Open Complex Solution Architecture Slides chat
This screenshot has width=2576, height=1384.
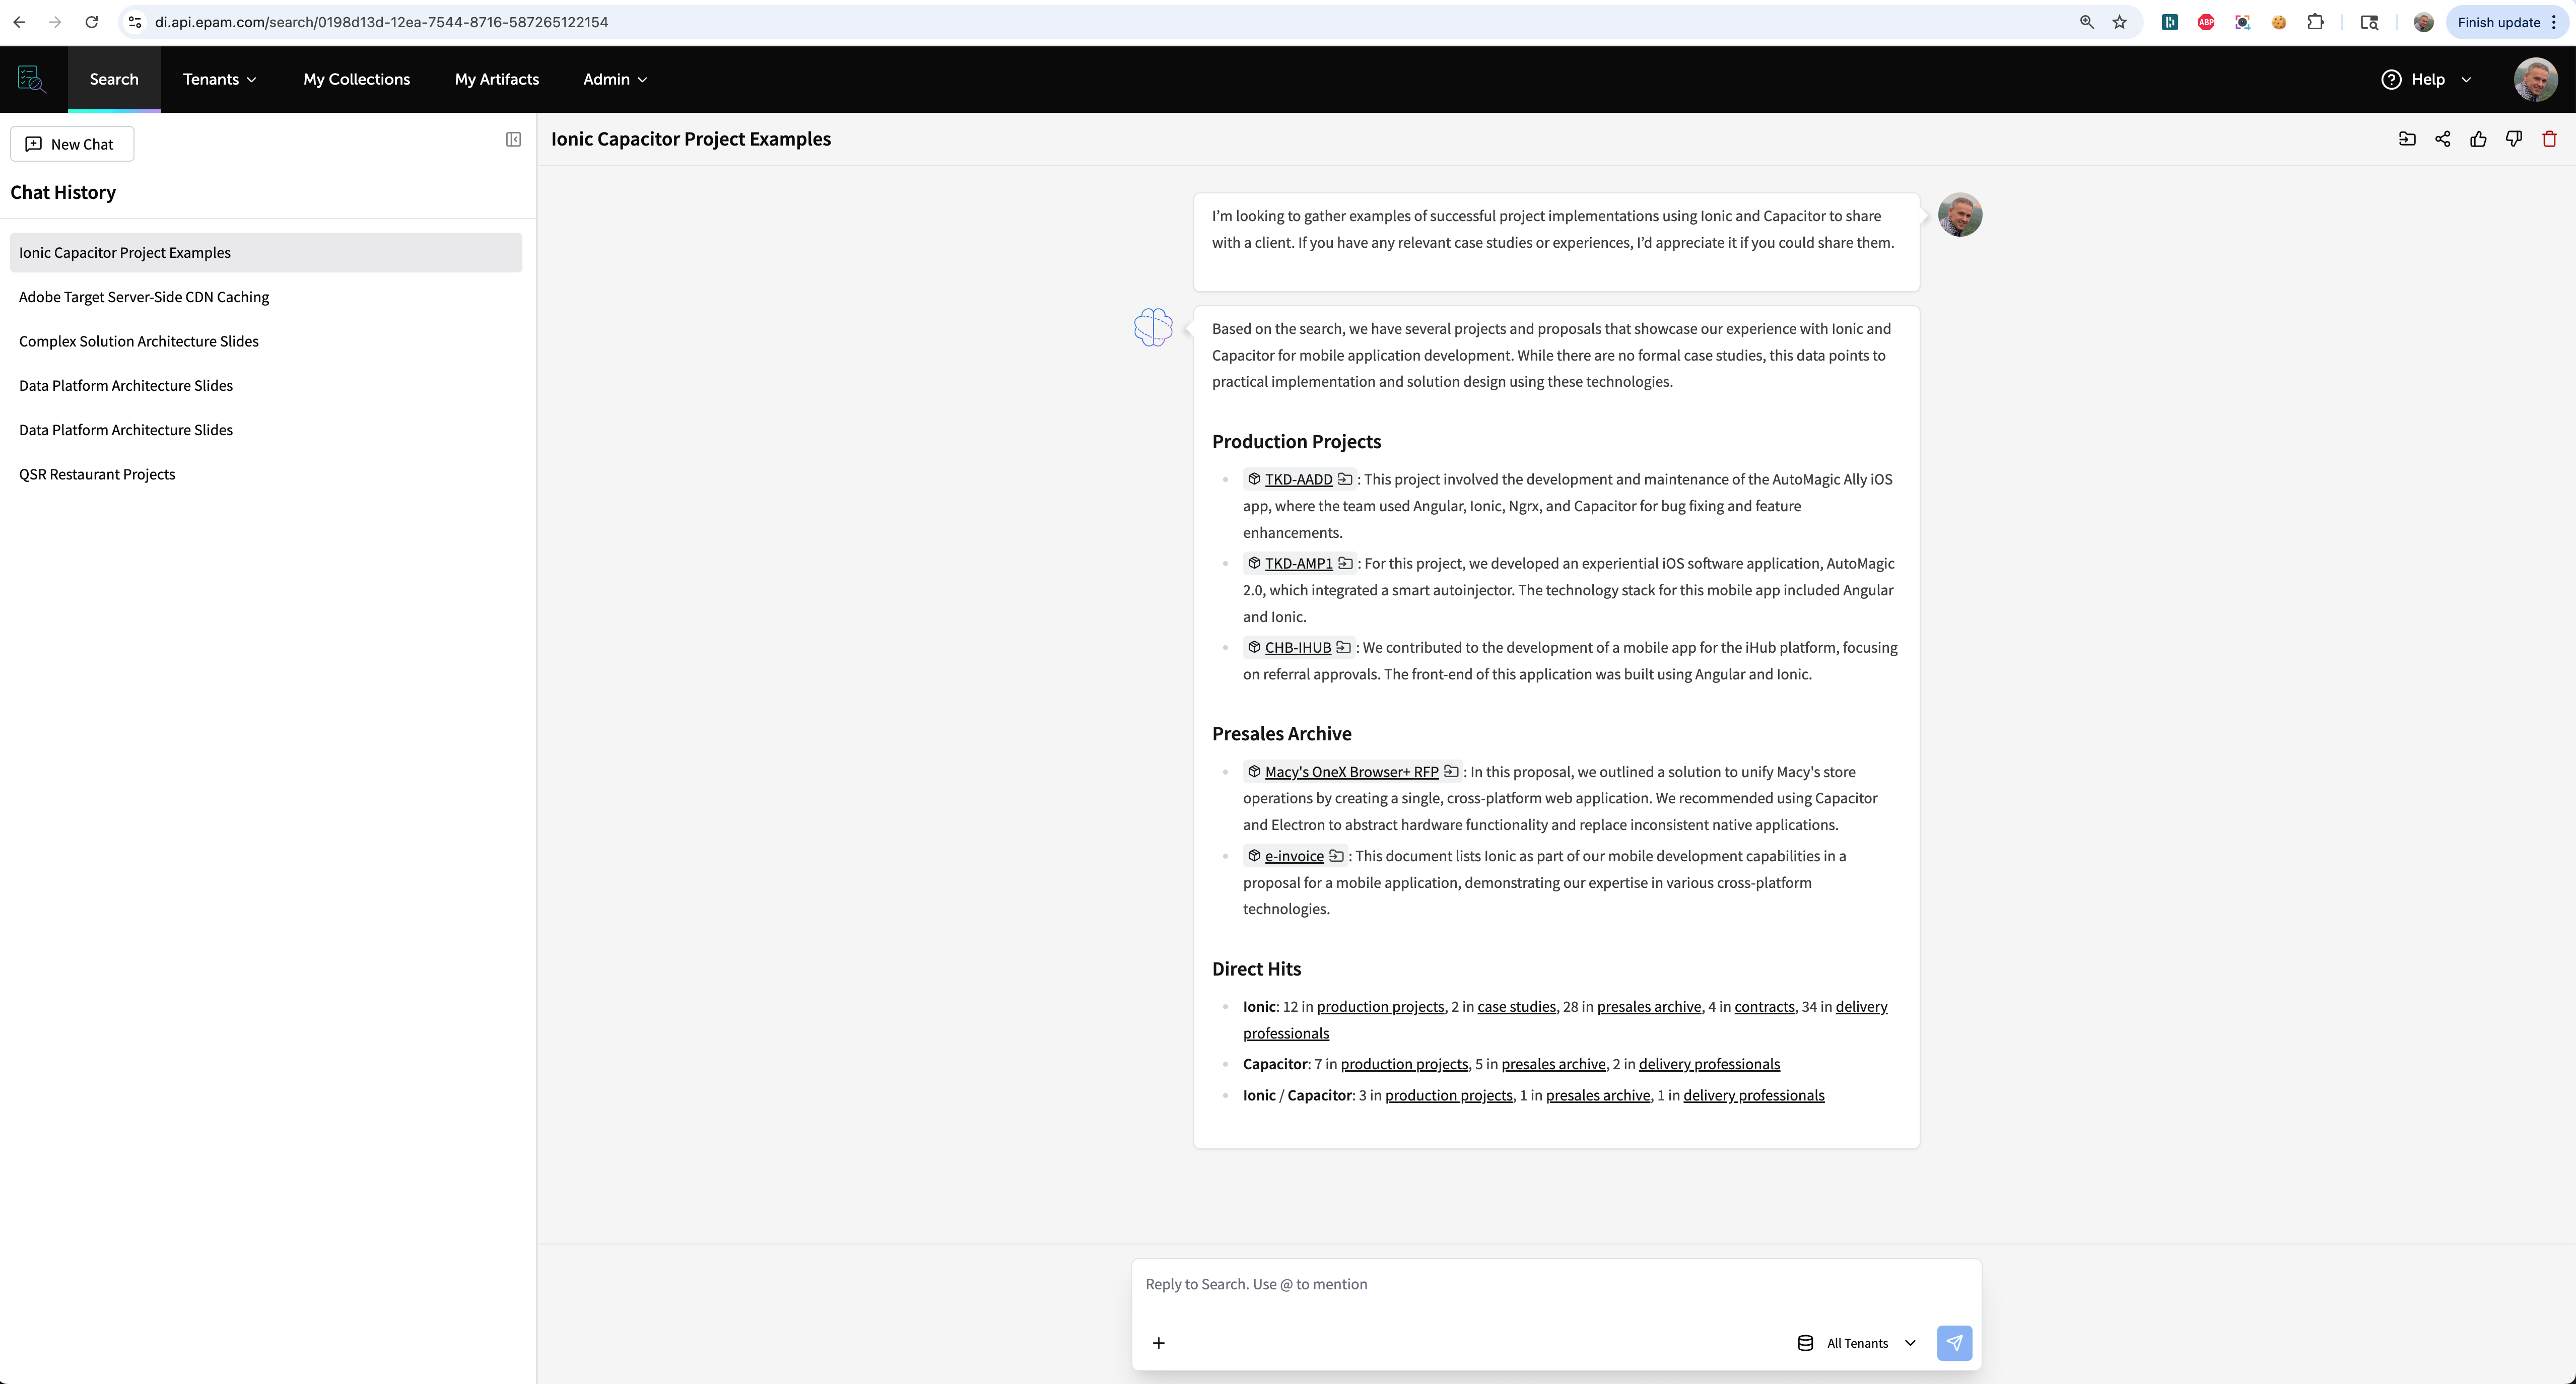click(266, 341)
